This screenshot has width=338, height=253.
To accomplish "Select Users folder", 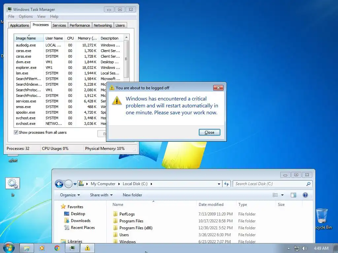I will [124, 235].
